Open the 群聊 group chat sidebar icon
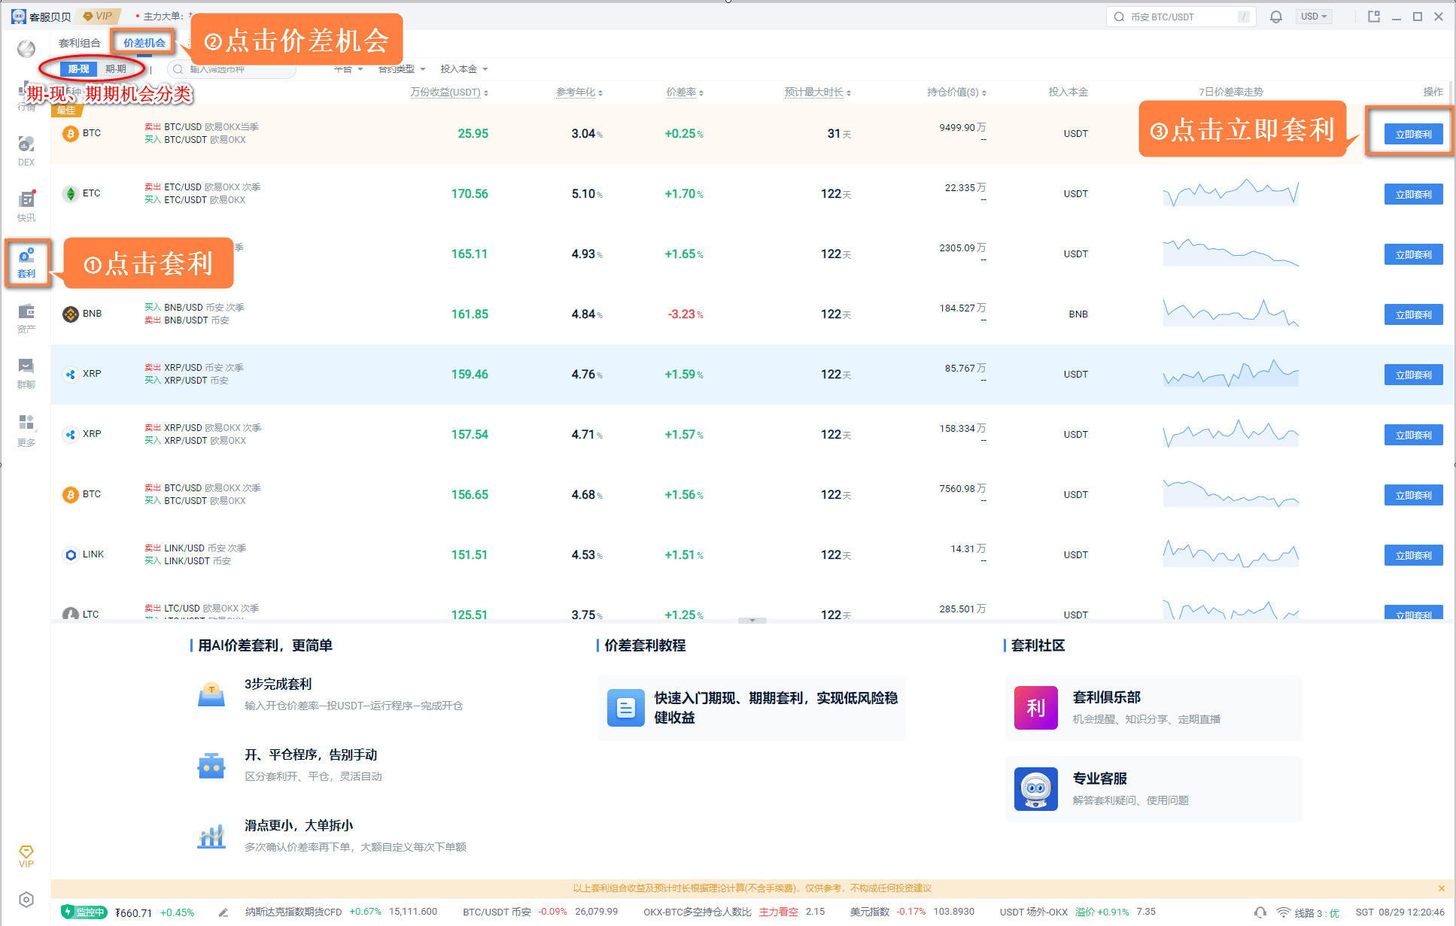Screen dimensions: 1456x926 (x=26, y=373)
